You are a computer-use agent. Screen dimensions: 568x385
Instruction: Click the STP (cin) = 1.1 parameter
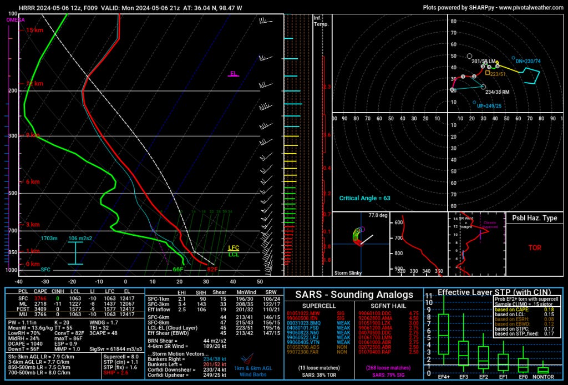tap(120, 362)
